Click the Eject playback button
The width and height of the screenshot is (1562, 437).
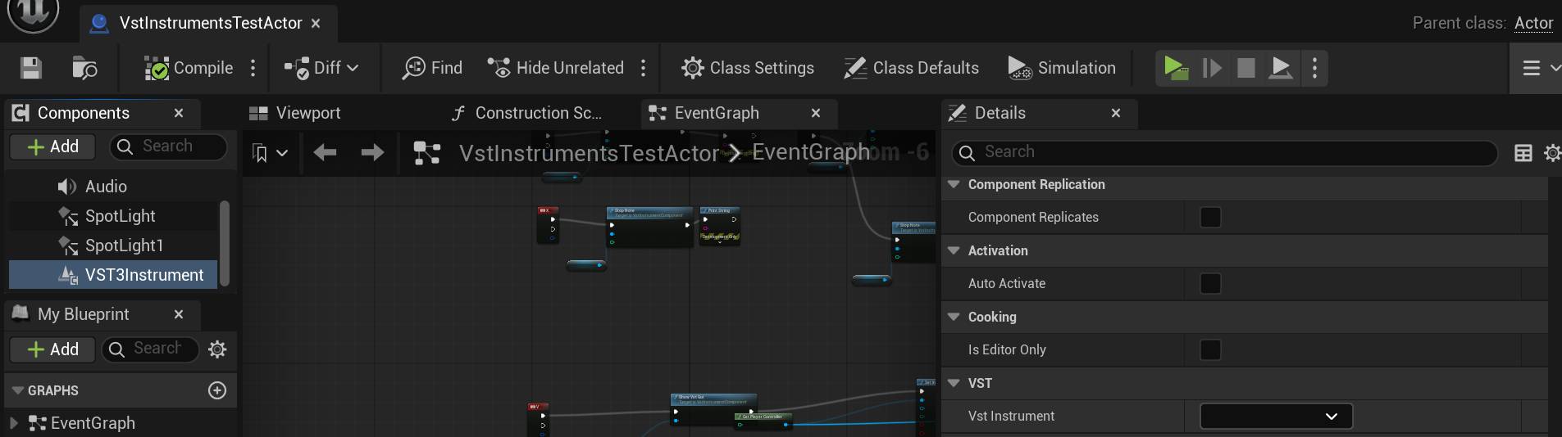(1281, 68)
